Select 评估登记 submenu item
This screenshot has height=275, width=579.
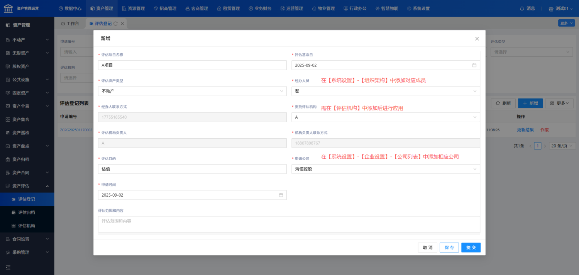27,199
